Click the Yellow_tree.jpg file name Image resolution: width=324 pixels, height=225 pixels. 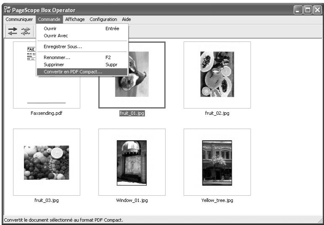coord(217,200)
